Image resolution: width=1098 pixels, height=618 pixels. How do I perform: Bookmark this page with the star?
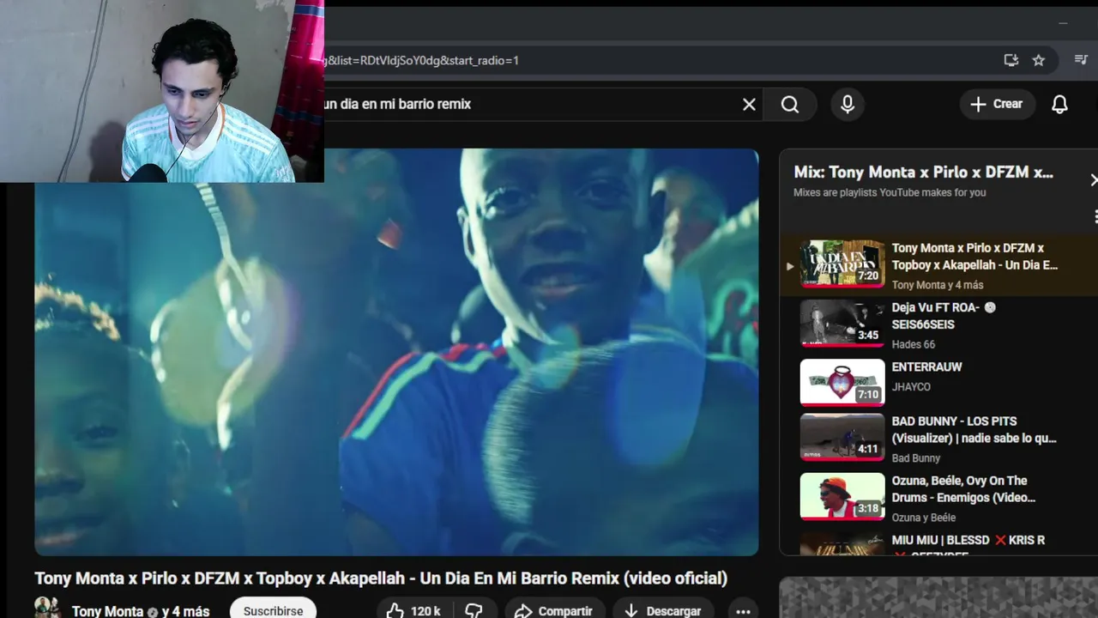1039,60
